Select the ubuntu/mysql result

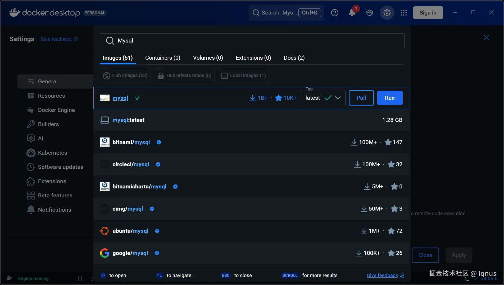(x=251, y=231)
